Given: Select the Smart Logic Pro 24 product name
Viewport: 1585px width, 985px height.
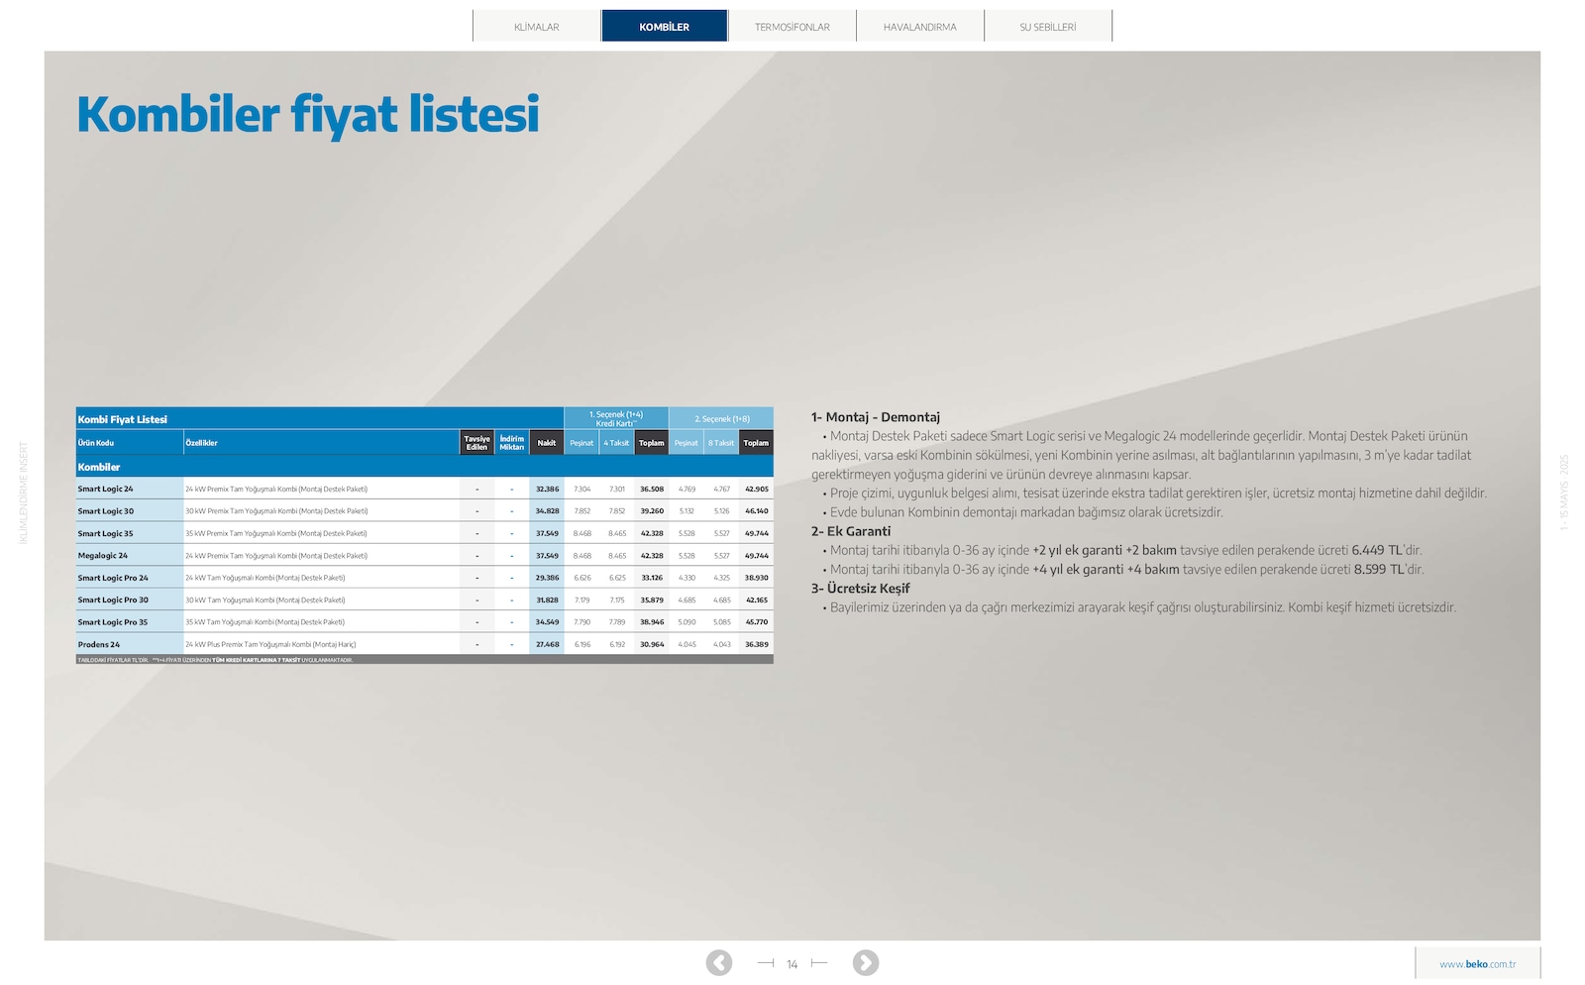Looking at the screenshot, I should 113,578.
